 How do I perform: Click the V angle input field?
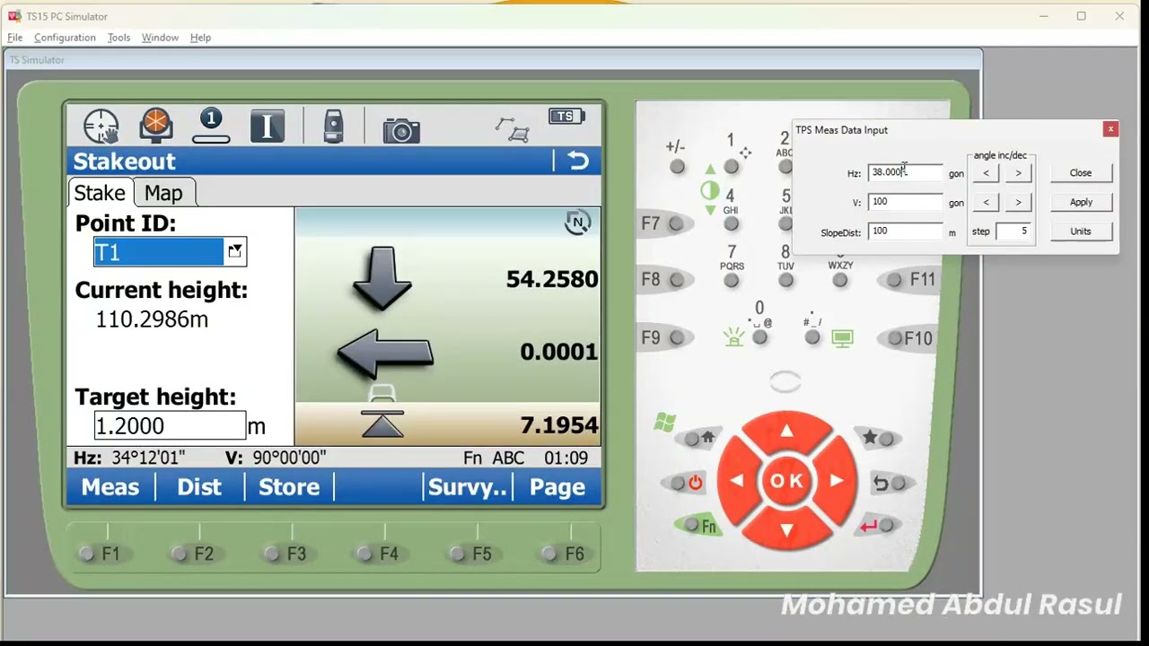point(906,202)
